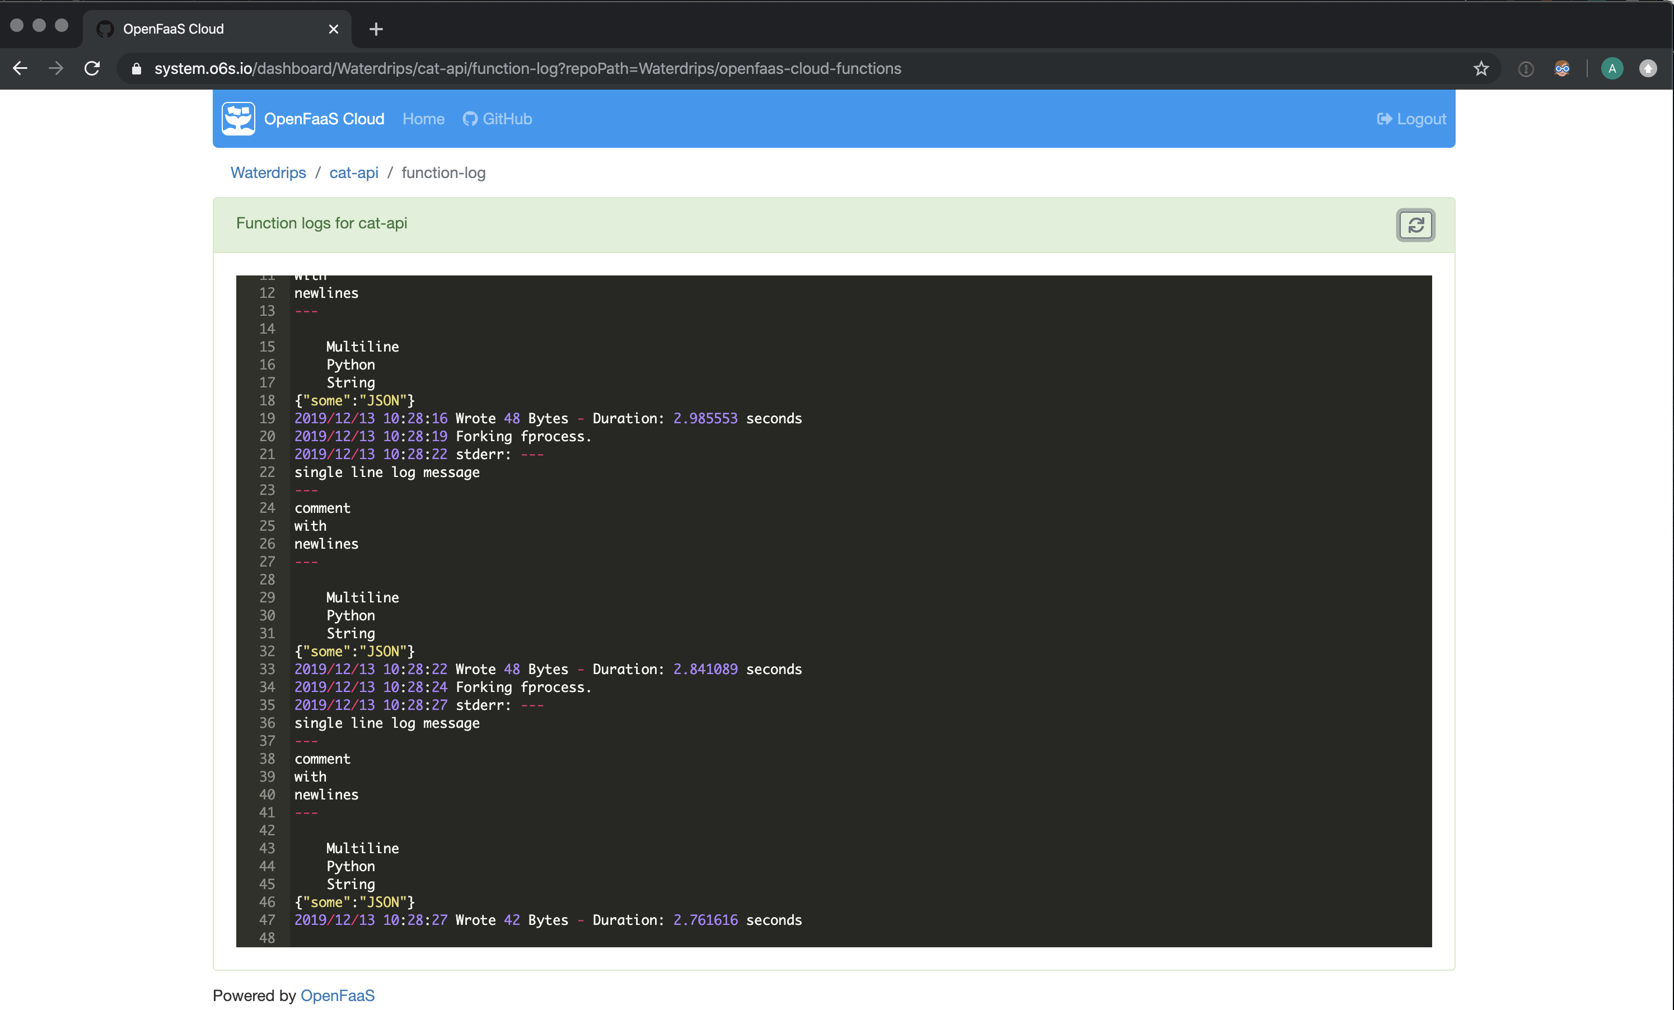Click 'Function logs for cat-api' heading

point(322,223)
